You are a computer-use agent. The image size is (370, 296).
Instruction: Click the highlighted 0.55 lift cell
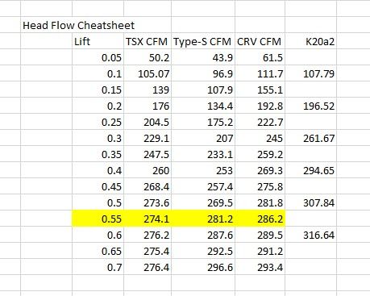[x=98, y=219]
